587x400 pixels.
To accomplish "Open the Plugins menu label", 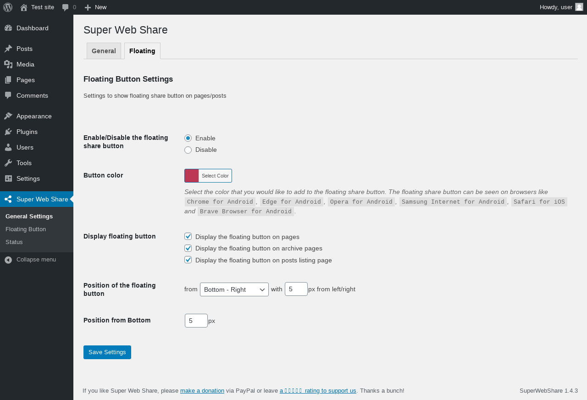I will tap(27, 132).
